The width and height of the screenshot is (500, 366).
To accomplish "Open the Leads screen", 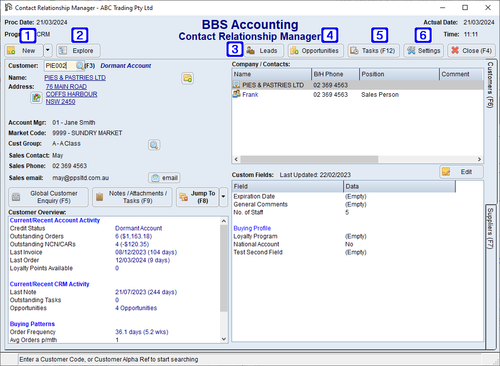I will [264, 50].
